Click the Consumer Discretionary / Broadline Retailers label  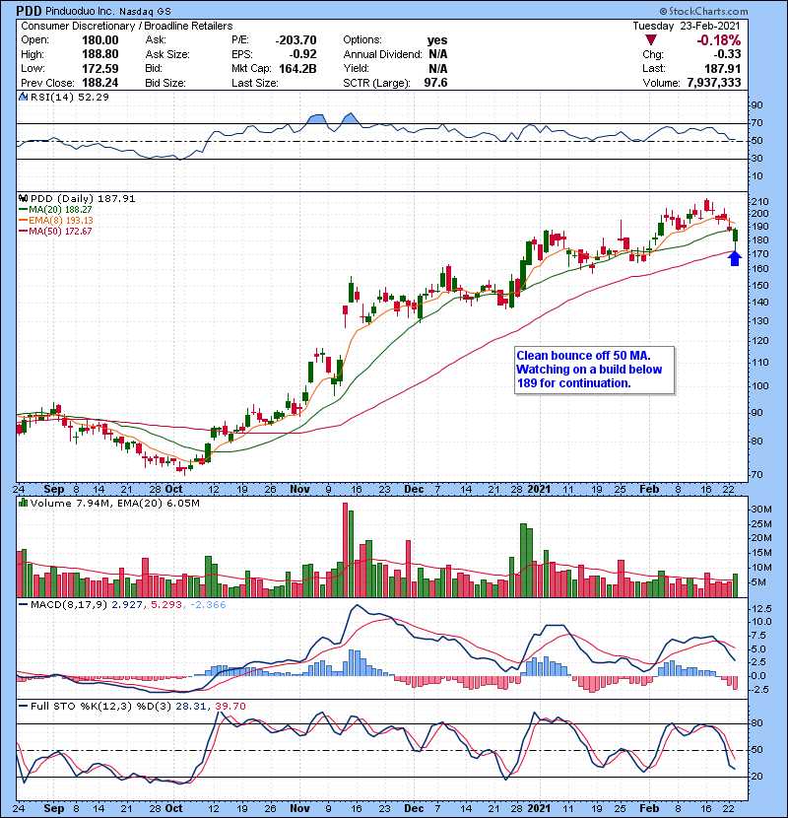click(x=127, y=26)
